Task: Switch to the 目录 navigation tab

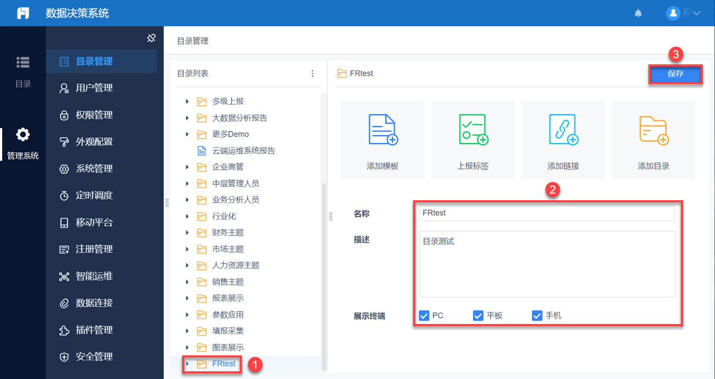Action: [23, 72]
